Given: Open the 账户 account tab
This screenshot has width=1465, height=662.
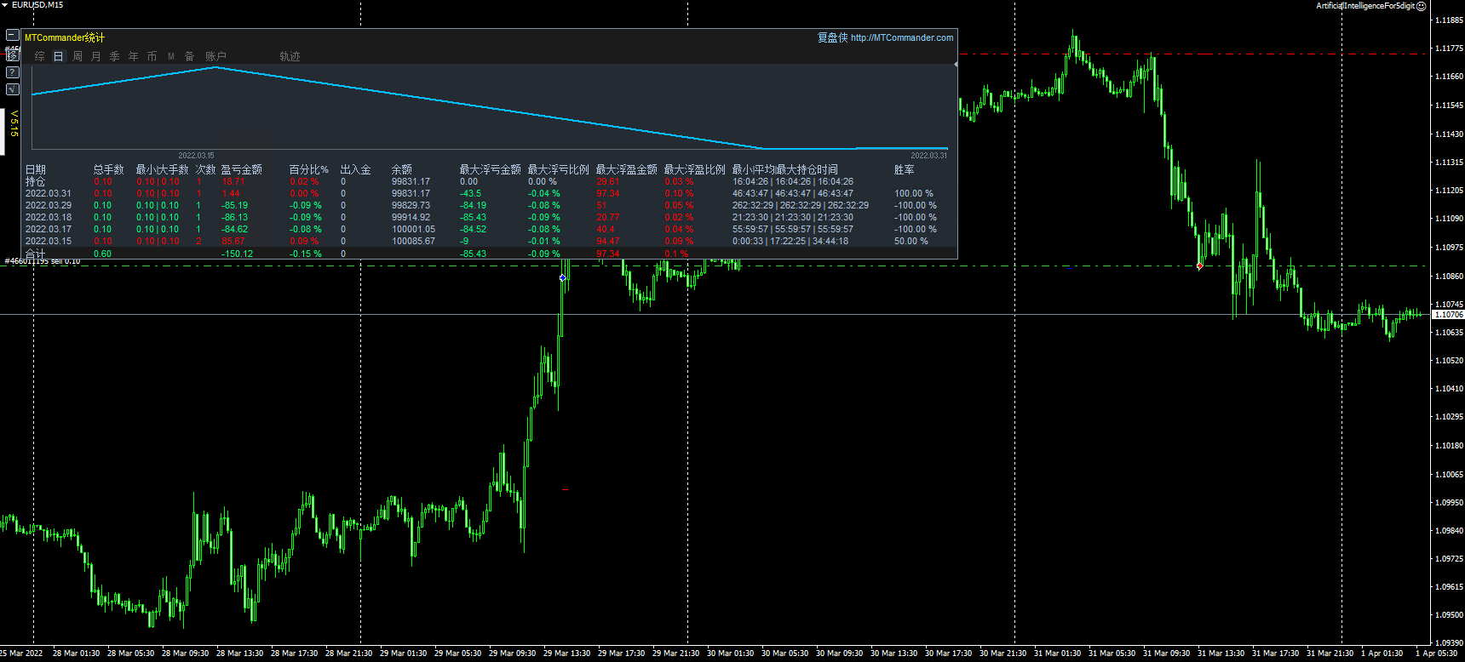Looking at the screenshot, I should click(x=215, y=56).
